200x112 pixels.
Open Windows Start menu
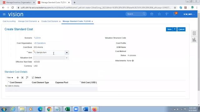coord(4,109)
